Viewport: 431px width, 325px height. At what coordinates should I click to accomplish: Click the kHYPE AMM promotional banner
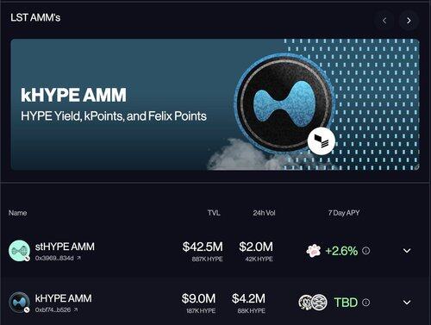click(x=215, y=104)
